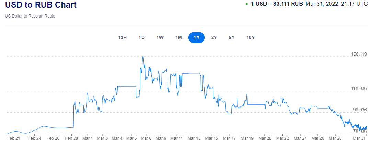Viewport: 383px width, 148px height.
Task: Click the active 1Y range button
Action: pos(196,38)
